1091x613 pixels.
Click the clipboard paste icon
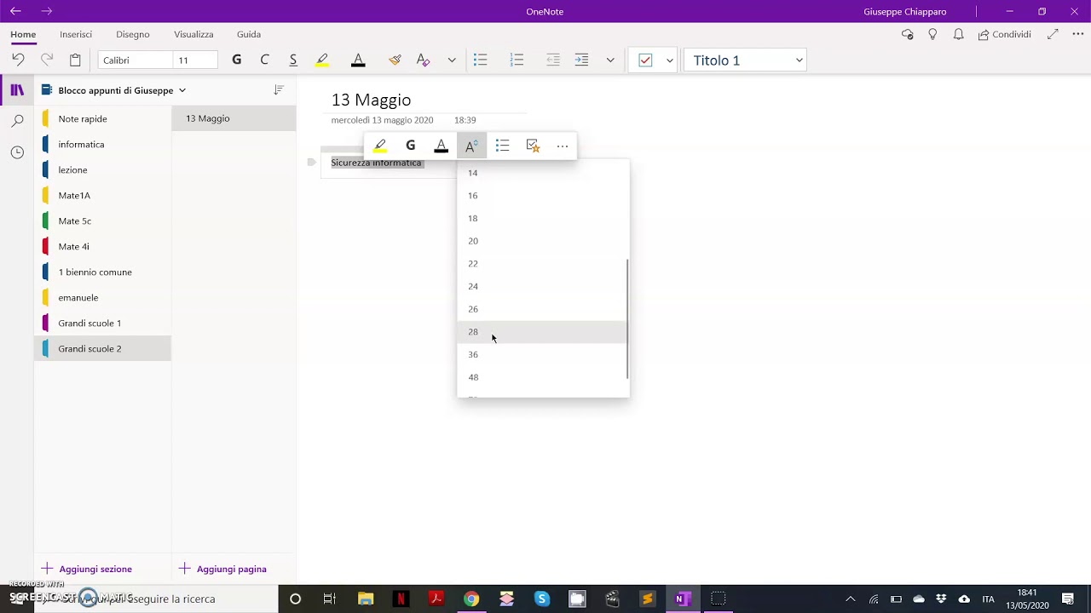click(x=75, y=60)
